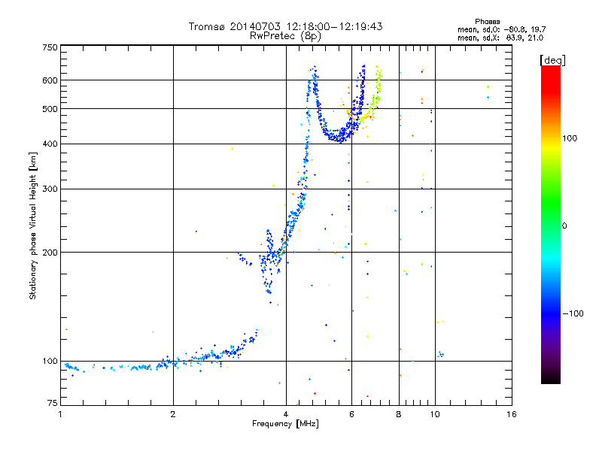Click the x-axis '6' tick label
The image size is (602, 451).
tap(351, 414)
